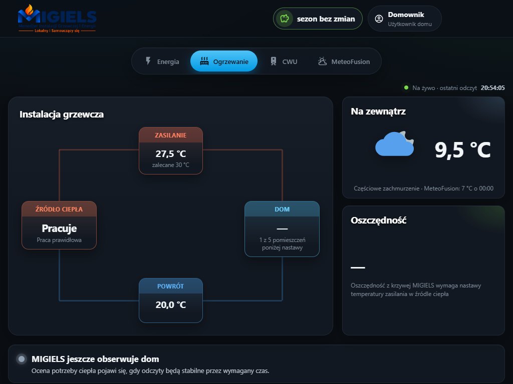Click the 'Praca prawidłowa' text
513x384 pixels.
59,240
